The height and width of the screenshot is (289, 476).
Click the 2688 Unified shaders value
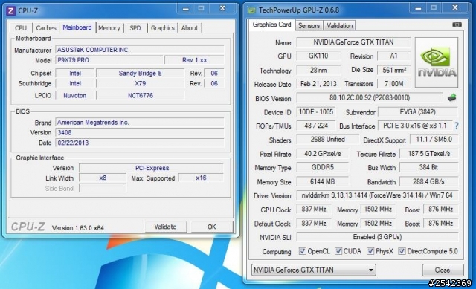pos(327,140)
